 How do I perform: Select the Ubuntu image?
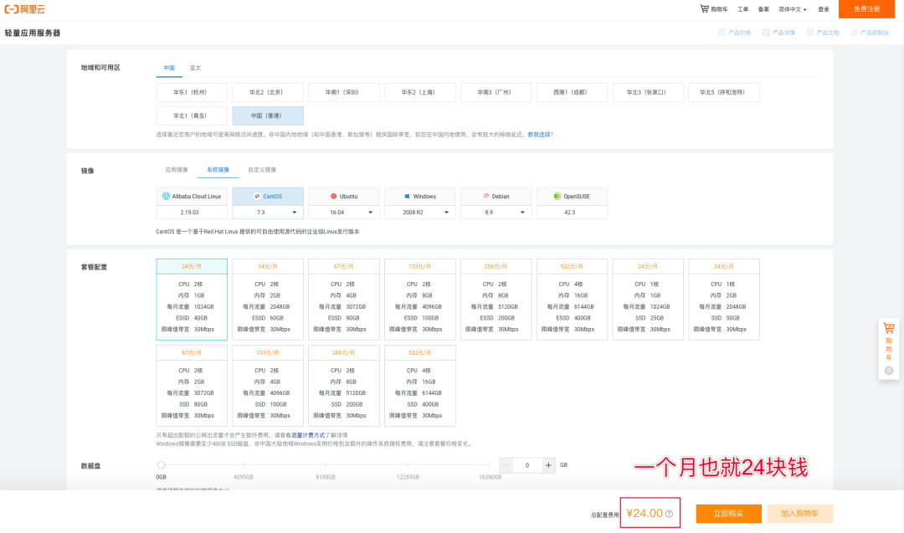[344, 197]
